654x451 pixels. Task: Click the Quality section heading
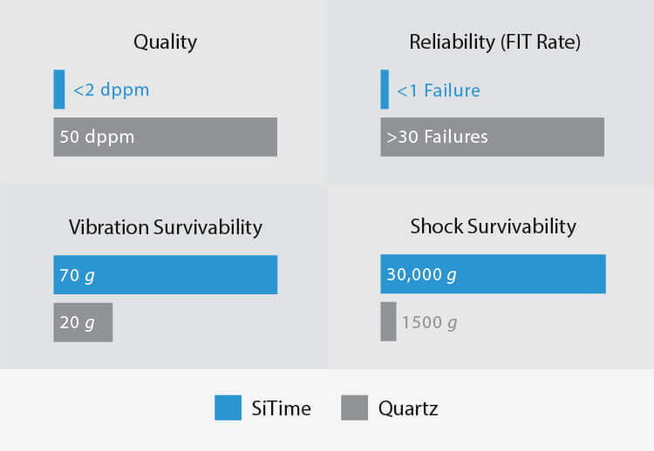165,42
